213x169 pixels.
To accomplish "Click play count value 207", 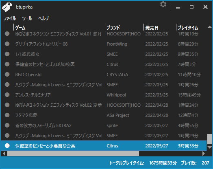I will [x=205, y=163].
